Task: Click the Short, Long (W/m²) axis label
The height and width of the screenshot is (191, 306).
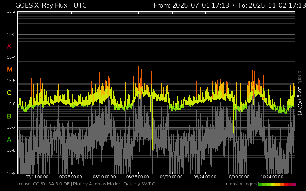Action: tap(300, 92)
